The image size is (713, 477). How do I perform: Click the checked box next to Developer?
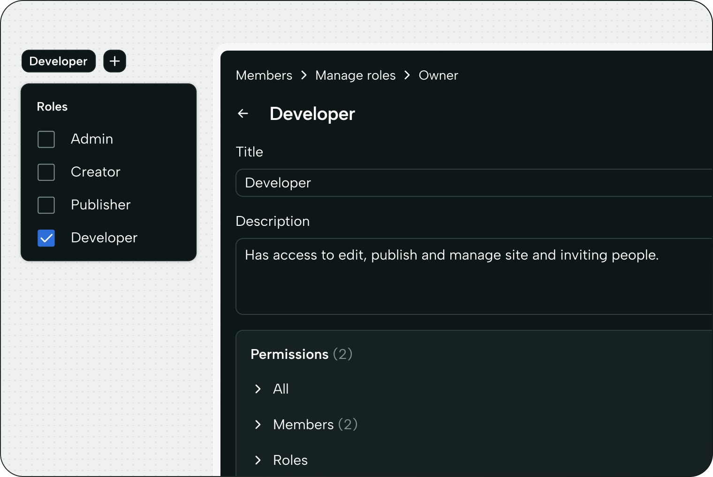[x=46, y=238]
